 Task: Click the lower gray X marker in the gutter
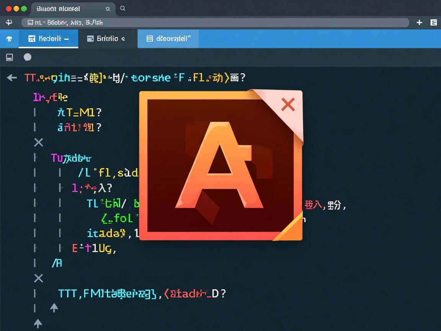38,278
